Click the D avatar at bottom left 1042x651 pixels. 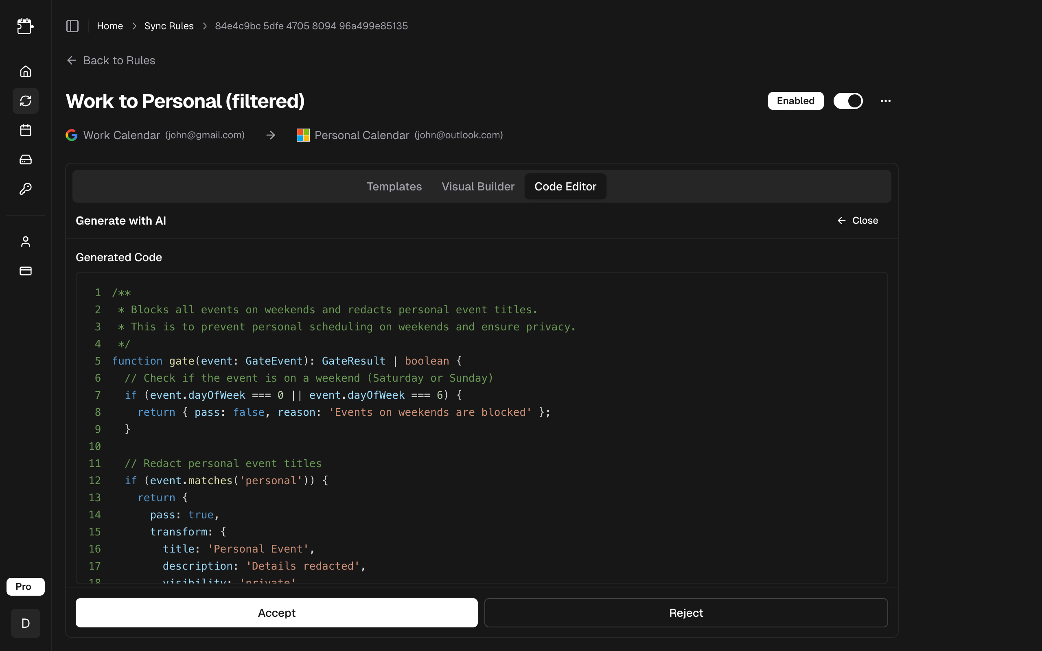25,623
